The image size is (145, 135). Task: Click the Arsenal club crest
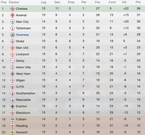point(12,15)
